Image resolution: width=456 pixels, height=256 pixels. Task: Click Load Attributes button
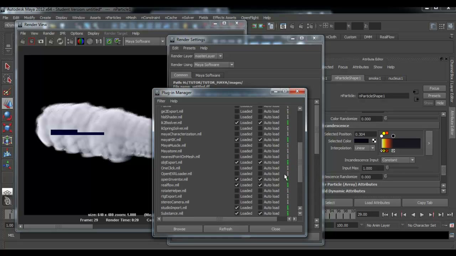click(x=377, y=203)
